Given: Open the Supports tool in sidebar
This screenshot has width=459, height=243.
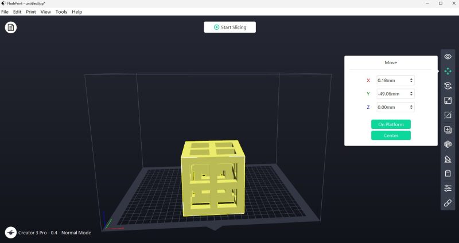Looking at the screenshot, I should coord(448,159).
